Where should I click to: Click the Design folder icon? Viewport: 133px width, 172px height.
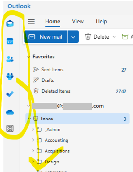(x=39, y=162)
